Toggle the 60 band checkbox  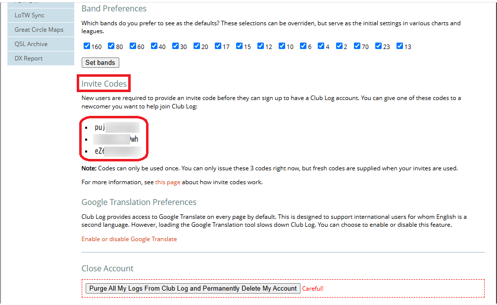(x=133, y=46)
